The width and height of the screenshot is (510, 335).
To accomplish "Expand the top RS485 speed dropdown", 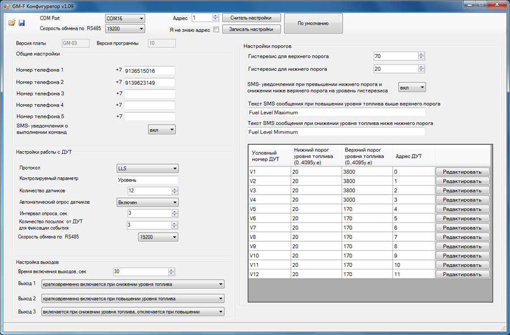I will [125, 28].
